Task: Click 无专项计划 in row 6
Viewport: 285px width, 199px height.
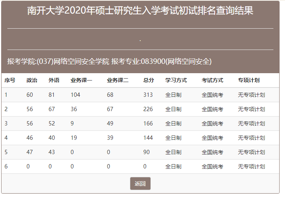Action: (251, 166)
